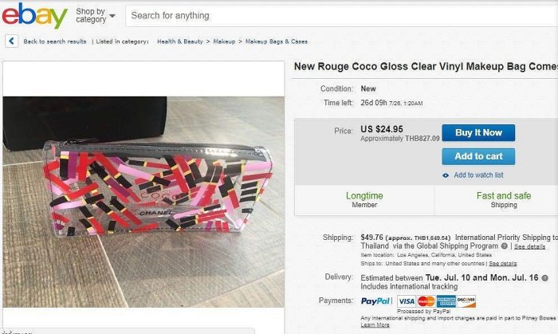Viewport: 558px width, 334px height.
Task: Click the Visa card icon
Action: tap(407, 301)
